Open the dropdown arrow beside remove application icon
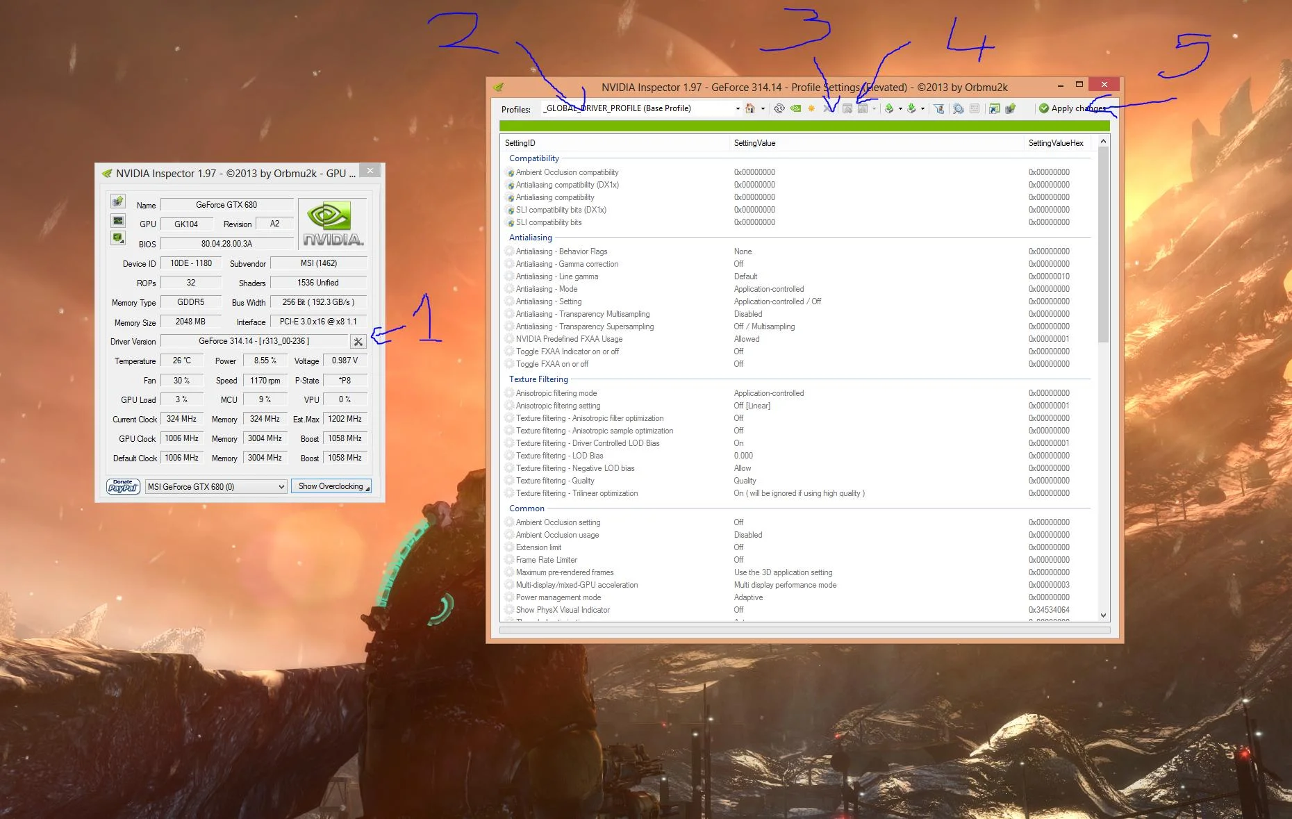 [x=874, y=109]
